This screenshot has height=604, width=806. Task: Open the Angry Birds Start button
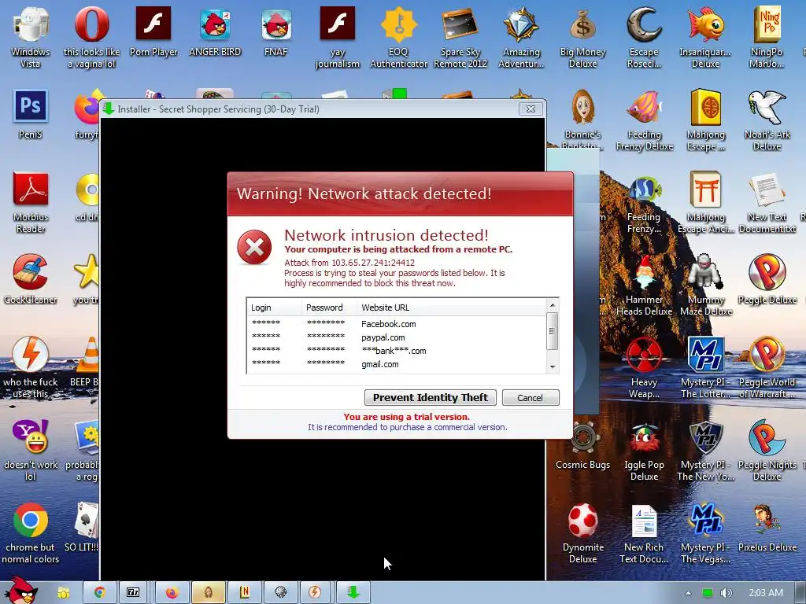click(21, 591)
